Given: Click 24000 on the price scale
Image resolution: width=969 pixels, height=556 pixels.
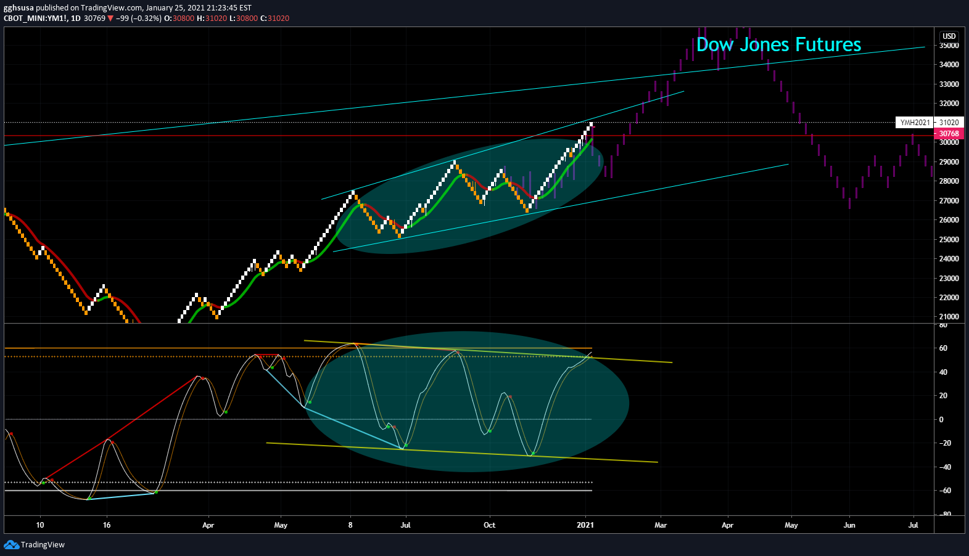Looking at the screenshot, I should coord(949,259).
